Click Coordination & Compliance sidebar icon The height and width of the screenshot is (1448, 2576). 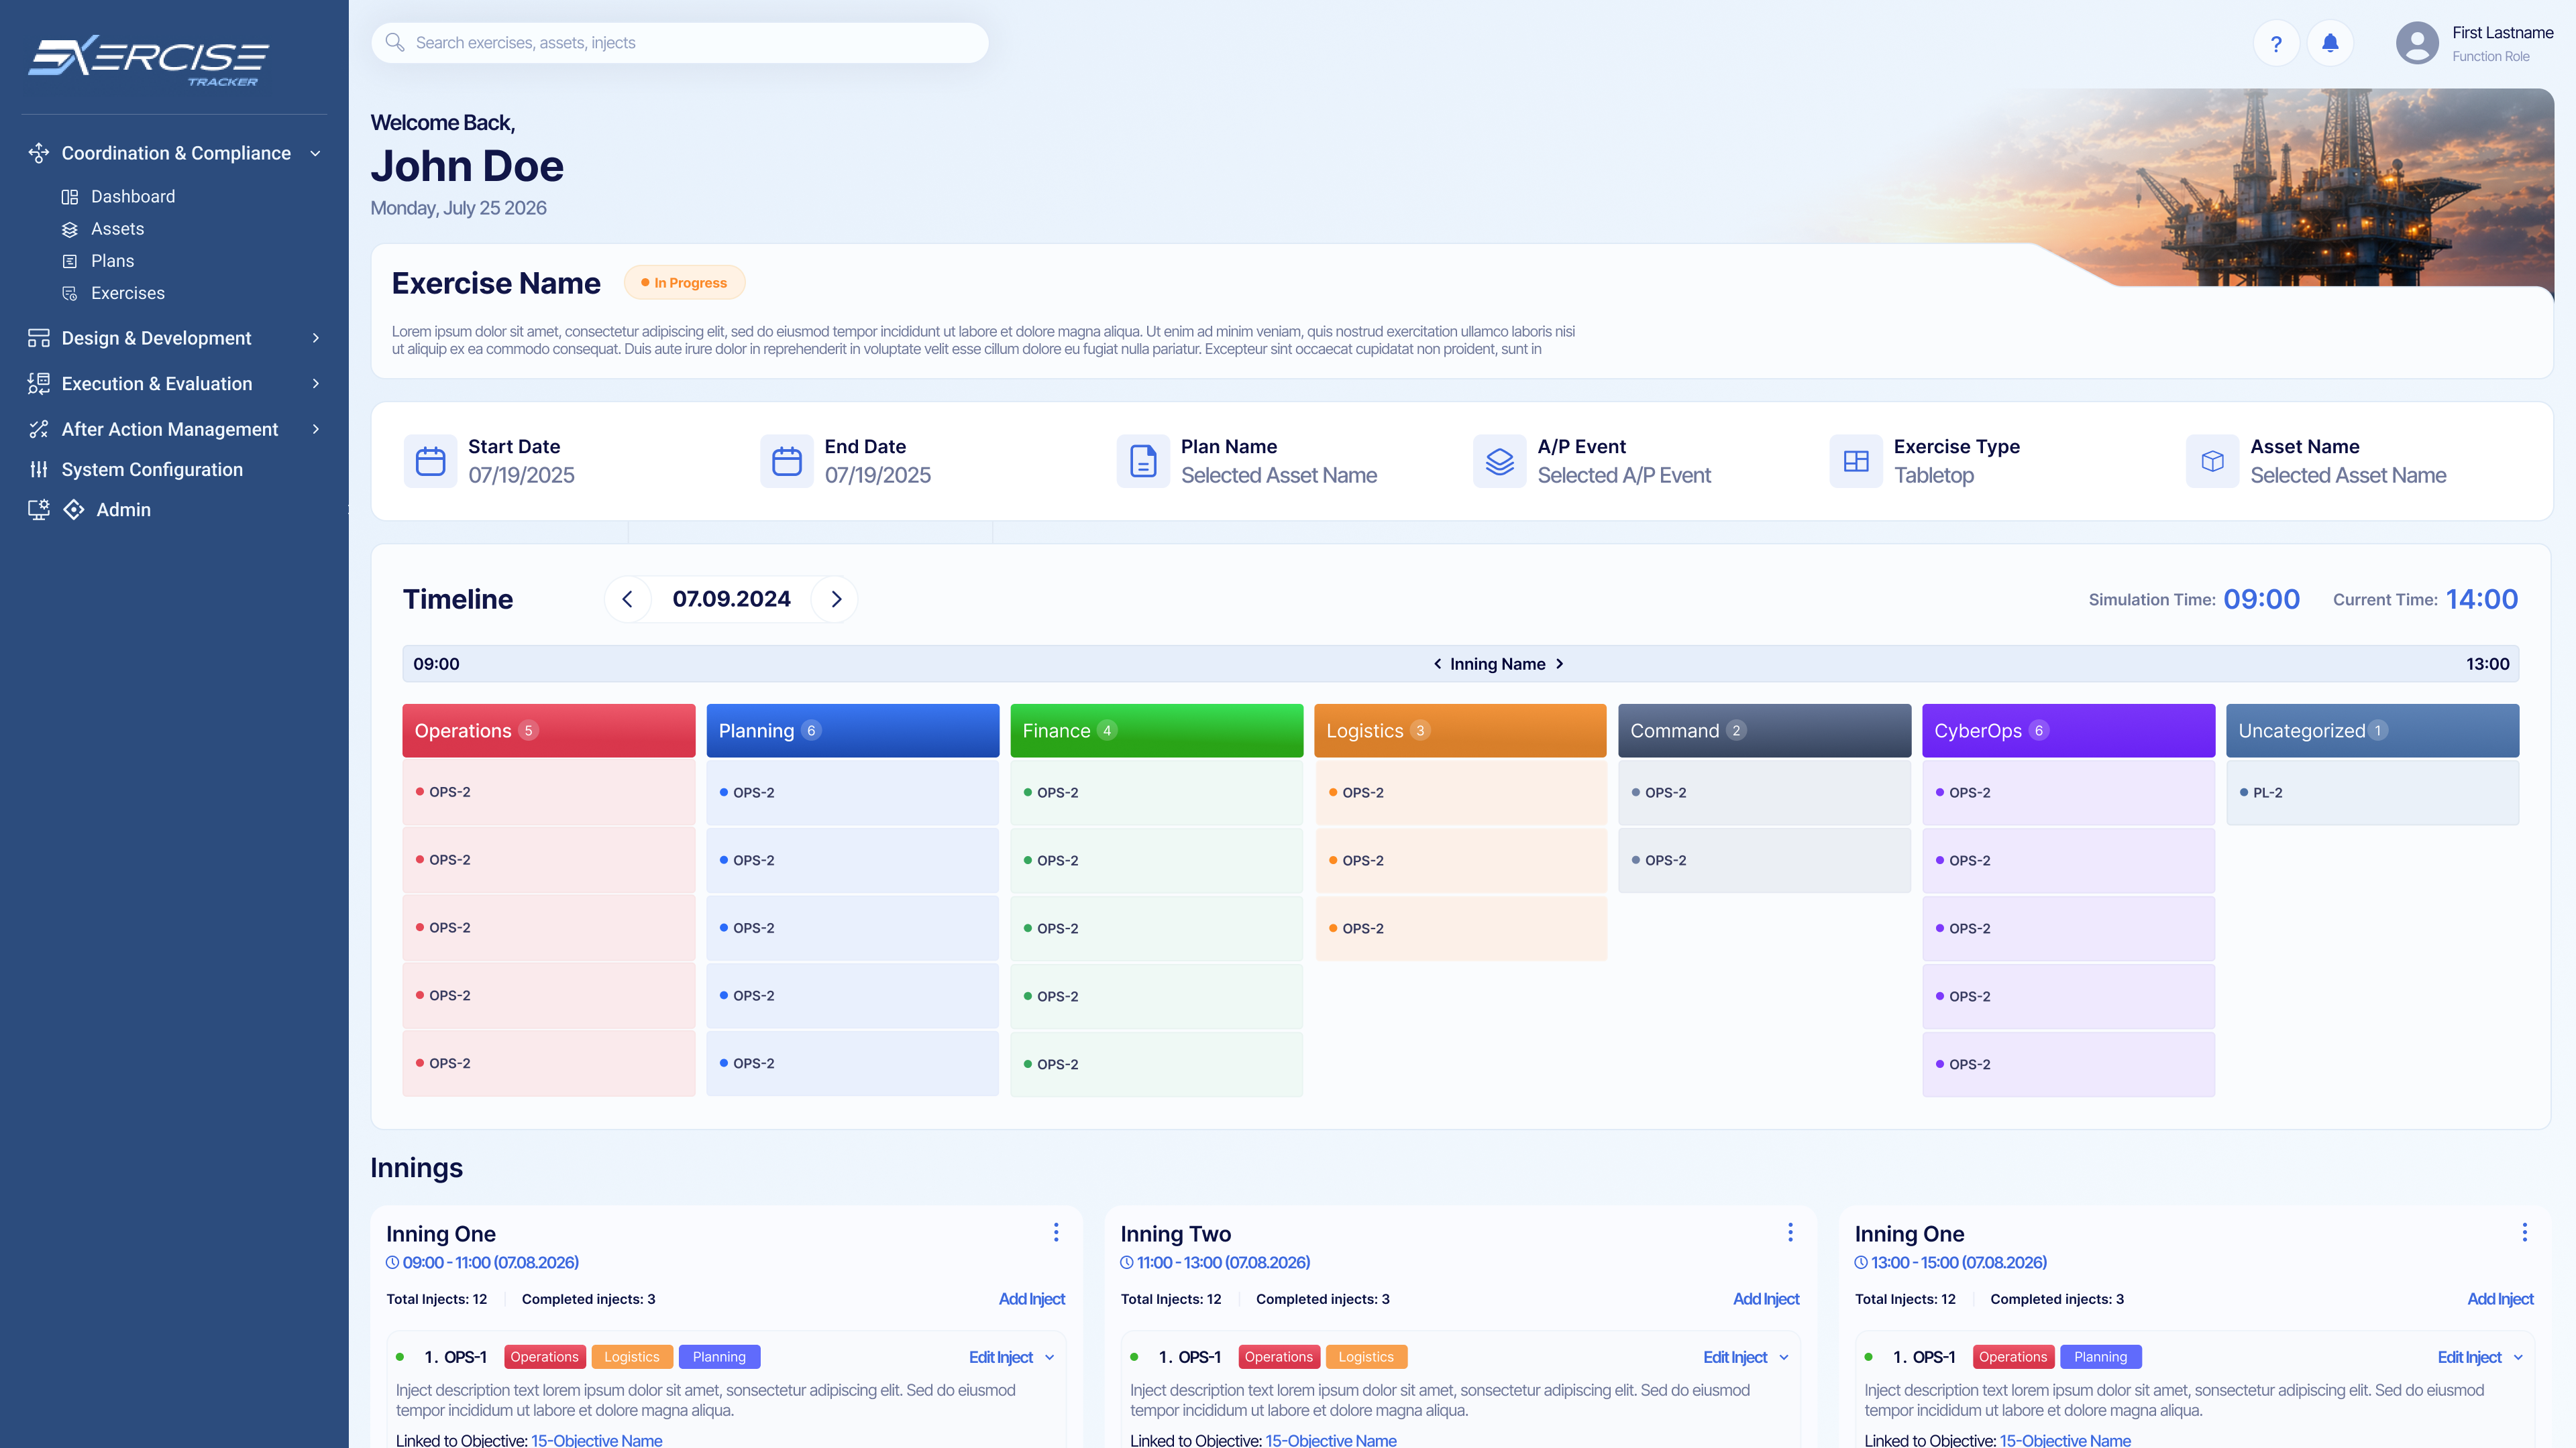tap(38, 153)
